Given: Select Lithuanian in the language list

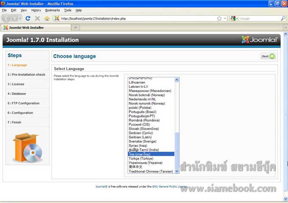Looking at the screenshot, I should click(x=151, y=82).
